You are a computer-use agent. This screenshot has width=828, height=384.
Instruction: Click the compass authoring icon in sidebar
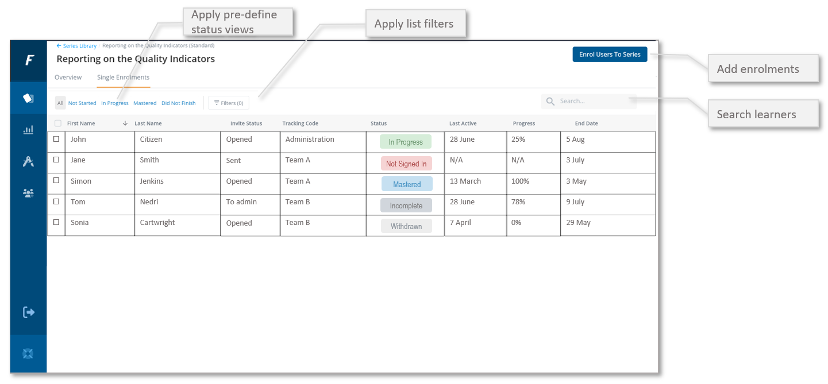pos(28,162)
